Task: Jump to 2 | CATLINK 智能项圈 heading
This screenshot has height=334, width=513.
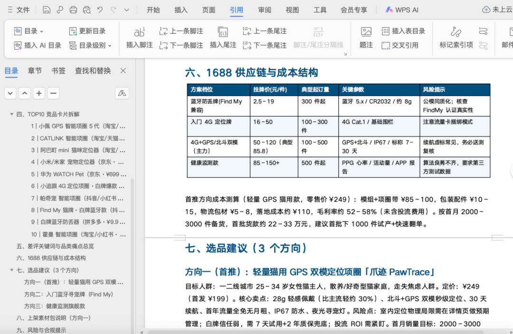Action: click(78, 139)
